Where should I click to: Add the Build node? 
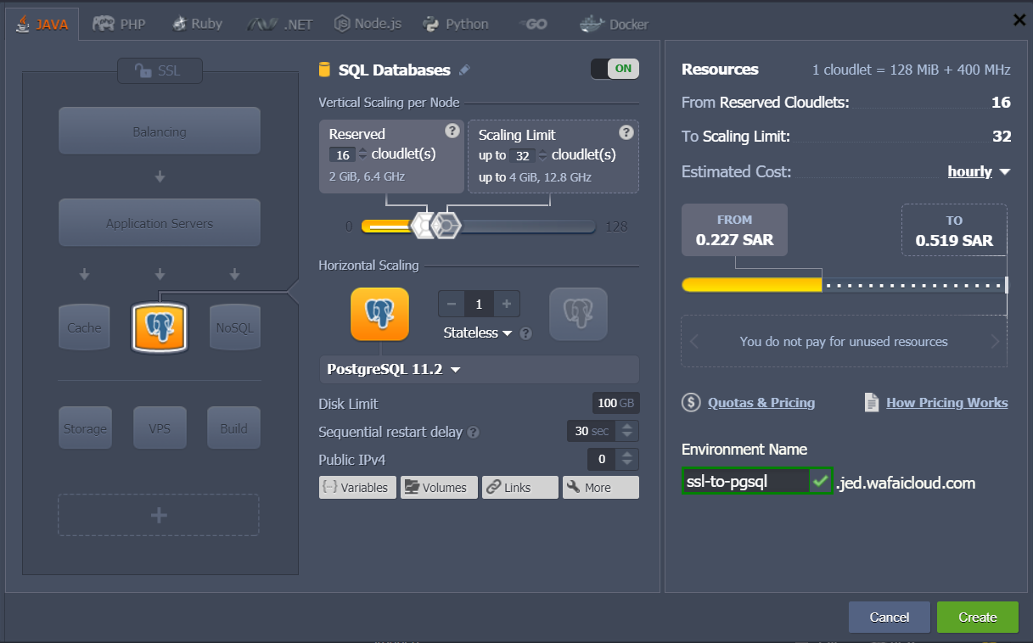click(233, 428)
